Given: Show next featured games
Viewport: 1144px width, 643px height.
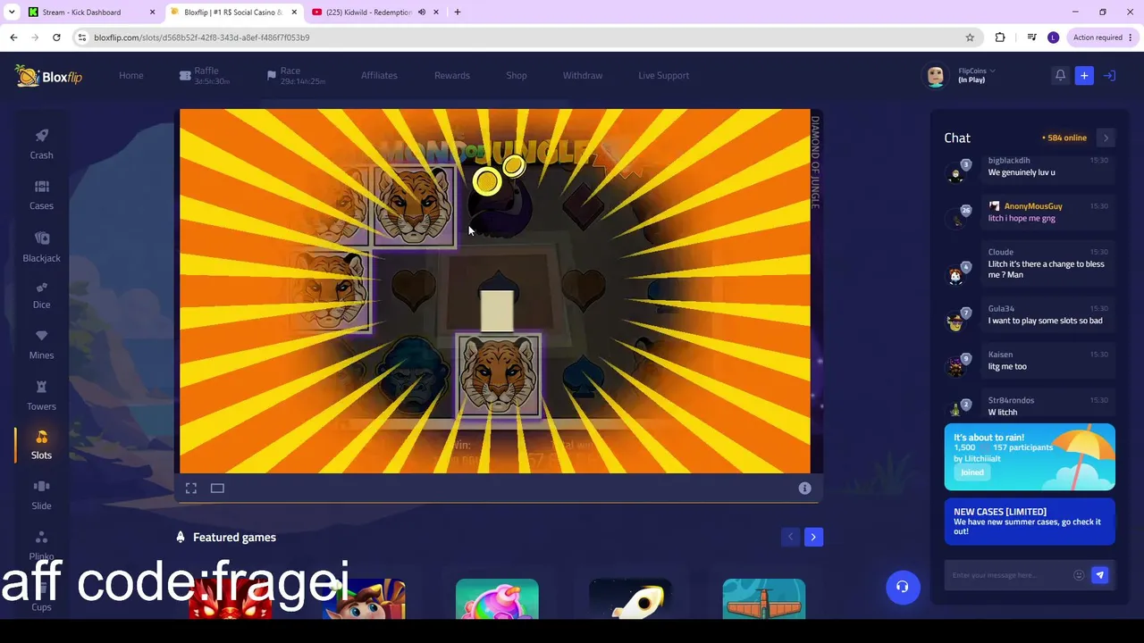Looking at the screenshot, I should pos(813,537).
